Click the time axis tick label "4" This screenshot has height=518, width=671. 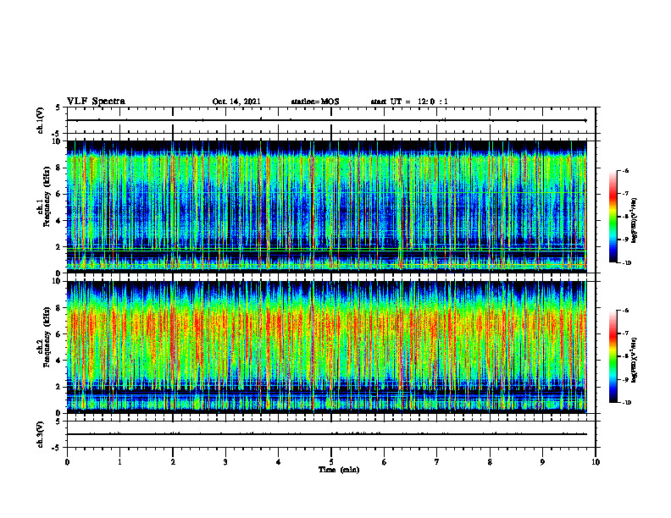click(279, 462)
